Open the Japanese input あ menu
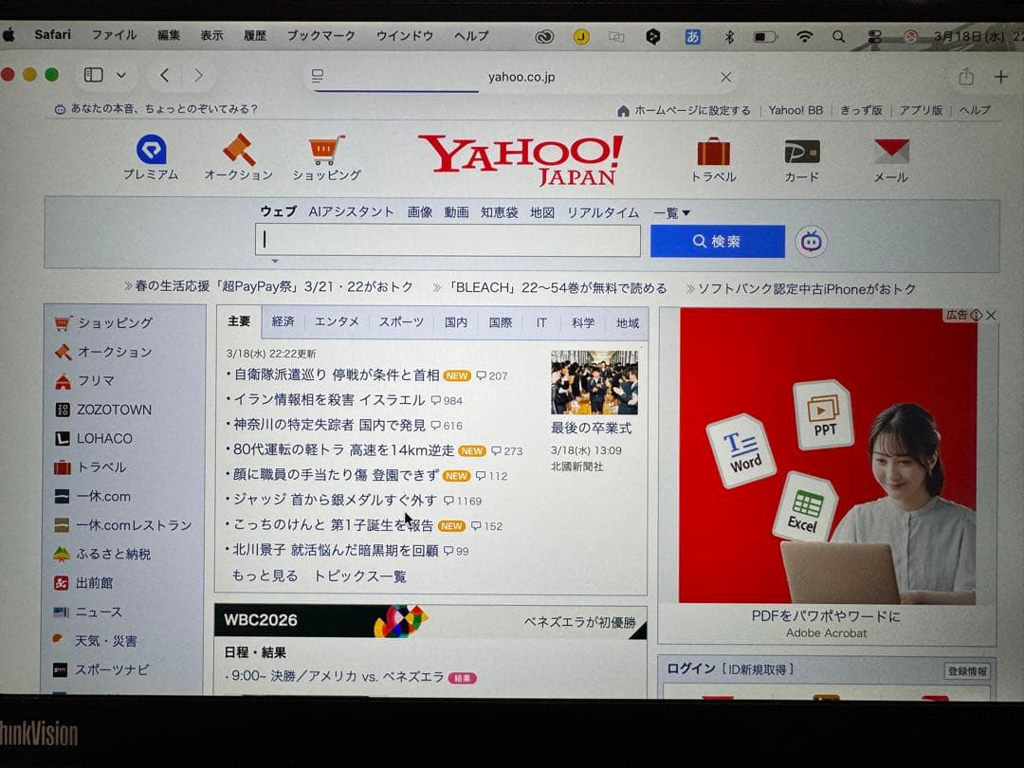This screenshot has height=768, width=1024. click(692, 37)
